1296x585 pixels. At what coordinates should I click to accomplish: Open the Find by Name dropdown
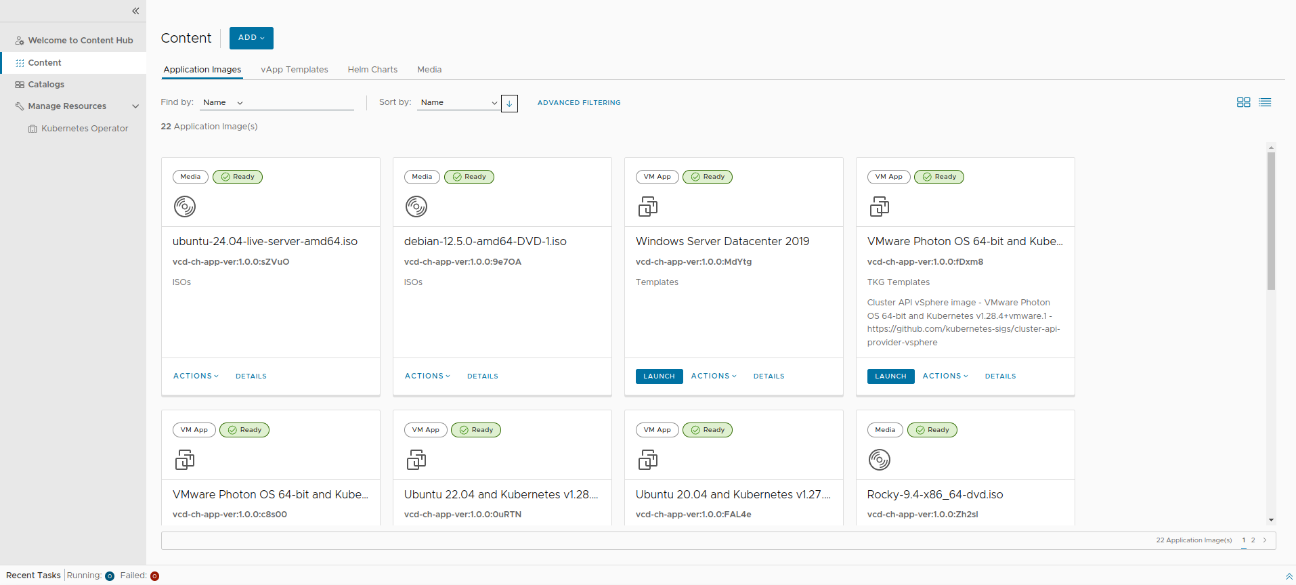click(223, 103)
